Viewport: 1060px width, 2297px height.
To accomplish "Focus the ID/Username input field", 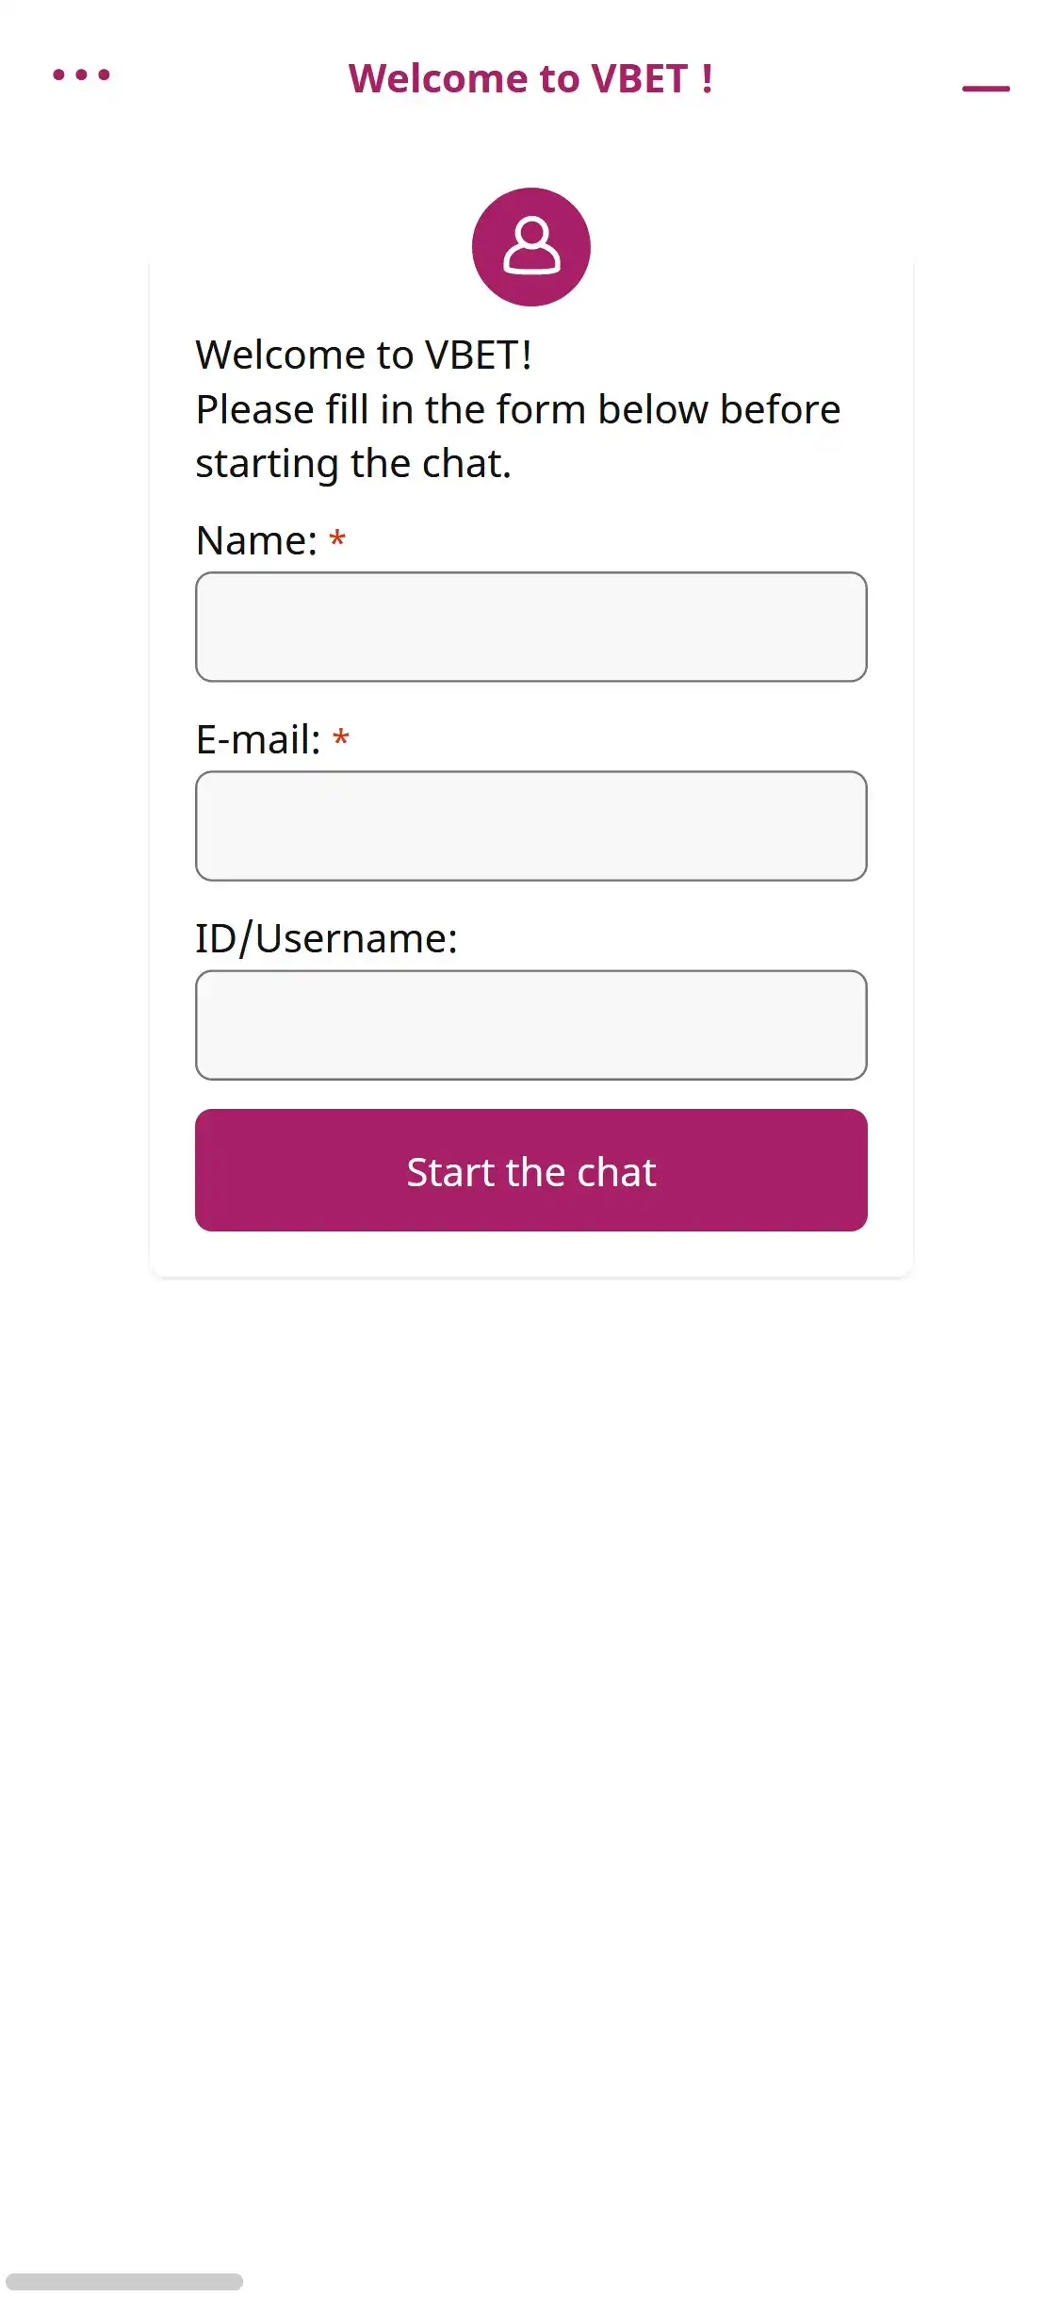I will pyautogui.click(x=531, y=1025).
